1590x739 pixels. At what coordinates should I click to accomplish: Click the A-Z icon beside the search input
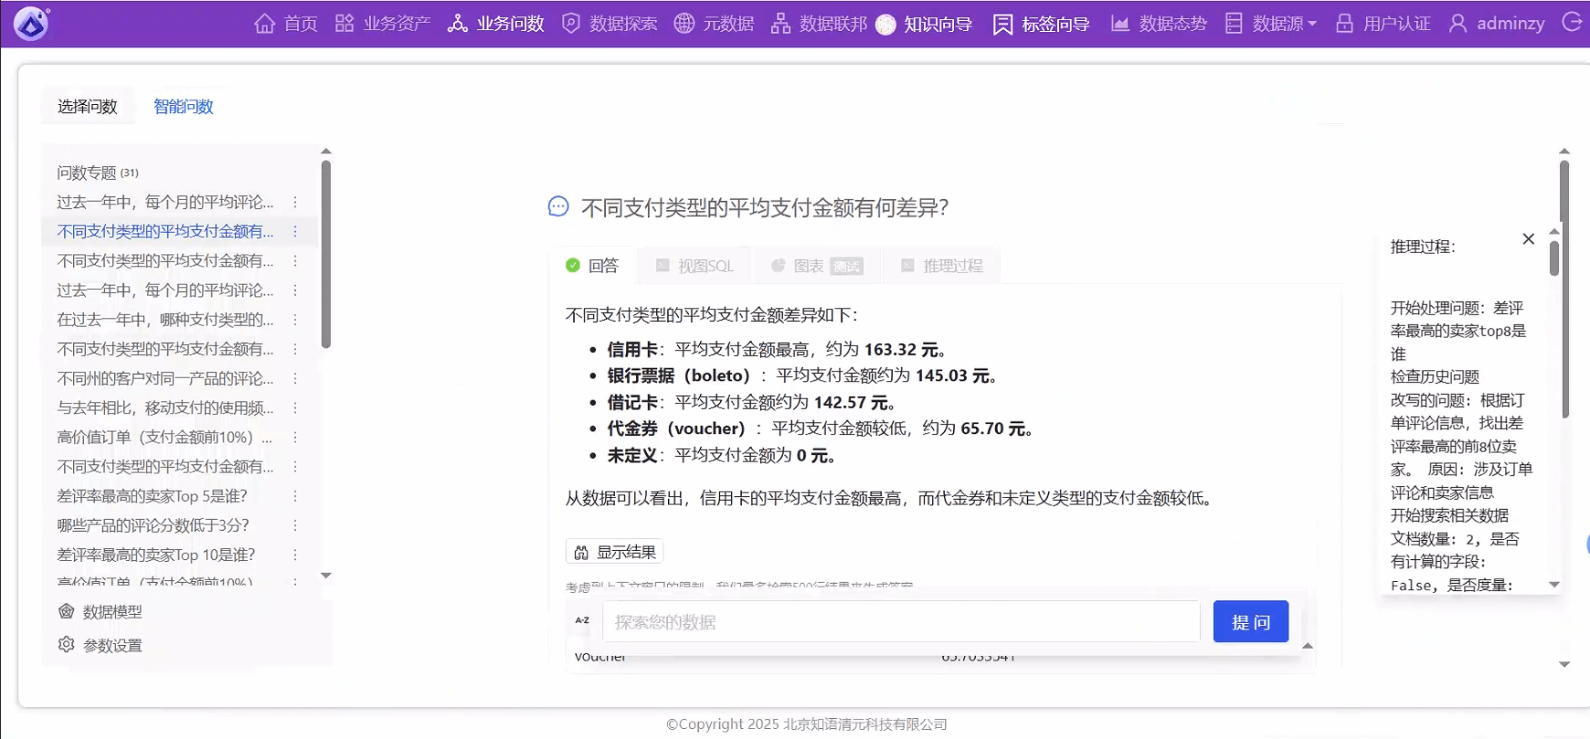[582, 621]
